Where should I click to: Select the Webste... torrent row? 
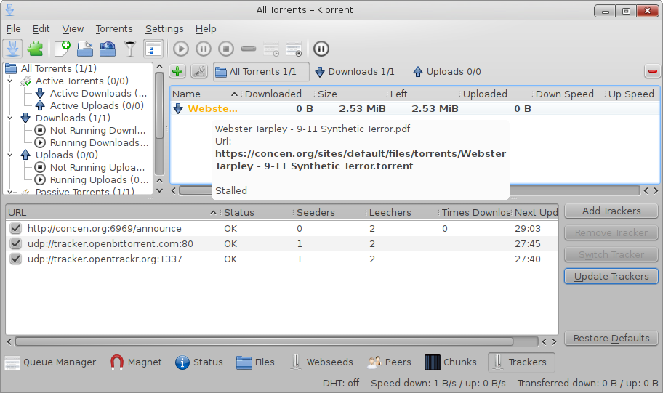(x=414, y=109)
